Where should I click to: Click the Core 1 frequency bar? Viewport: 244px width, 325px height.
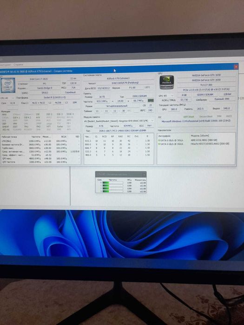[x=112, y=186]
